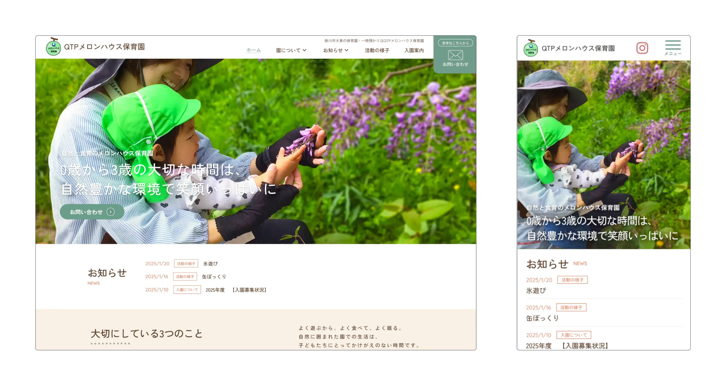Click the desktop melon logo icon
The image size is (726, 386).
pyautogui.click(x=53, y=47)
